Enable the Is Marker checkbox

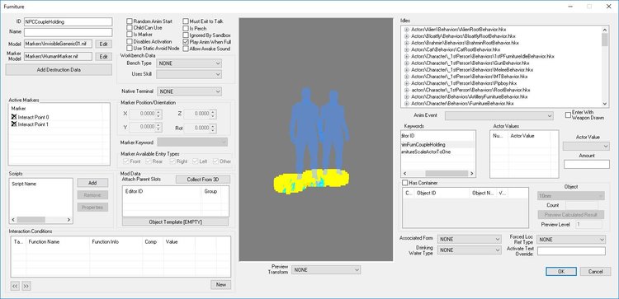tap(129, 35)
